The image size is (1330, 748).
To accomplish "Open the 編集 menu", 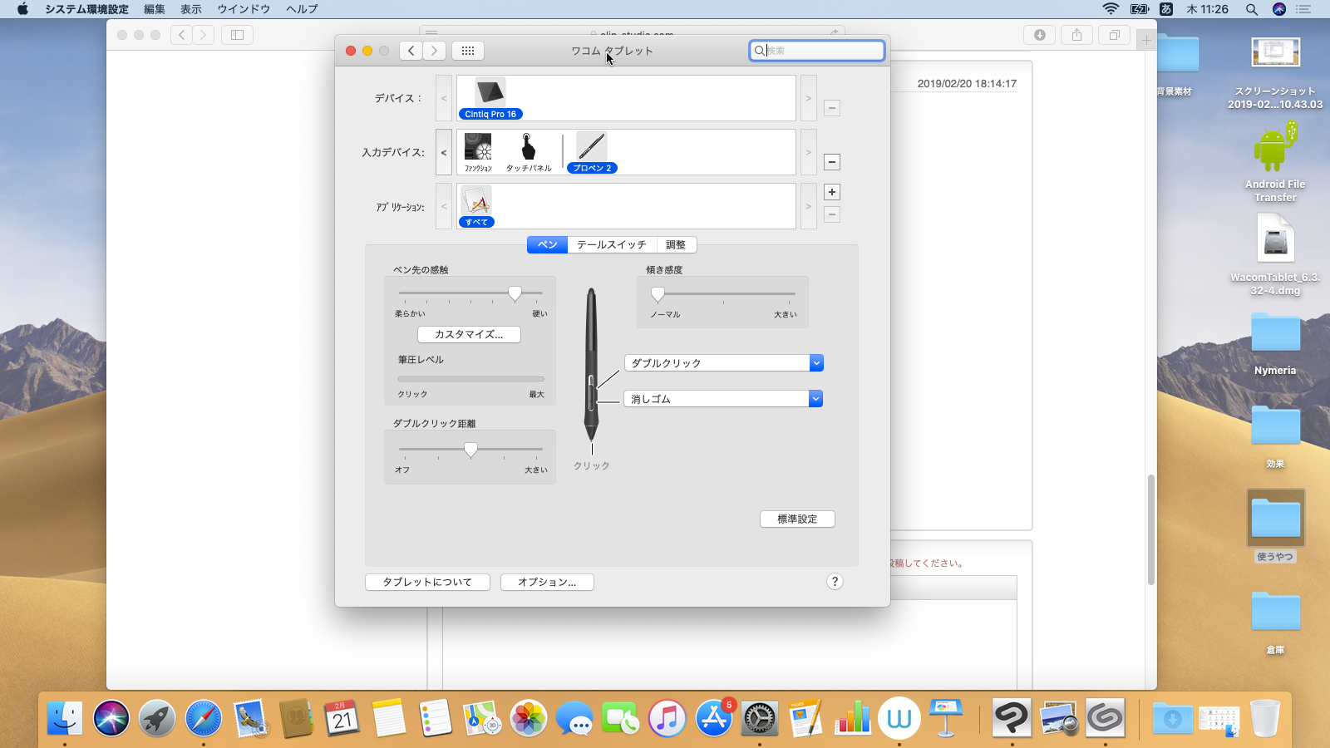I will point(155,9).
